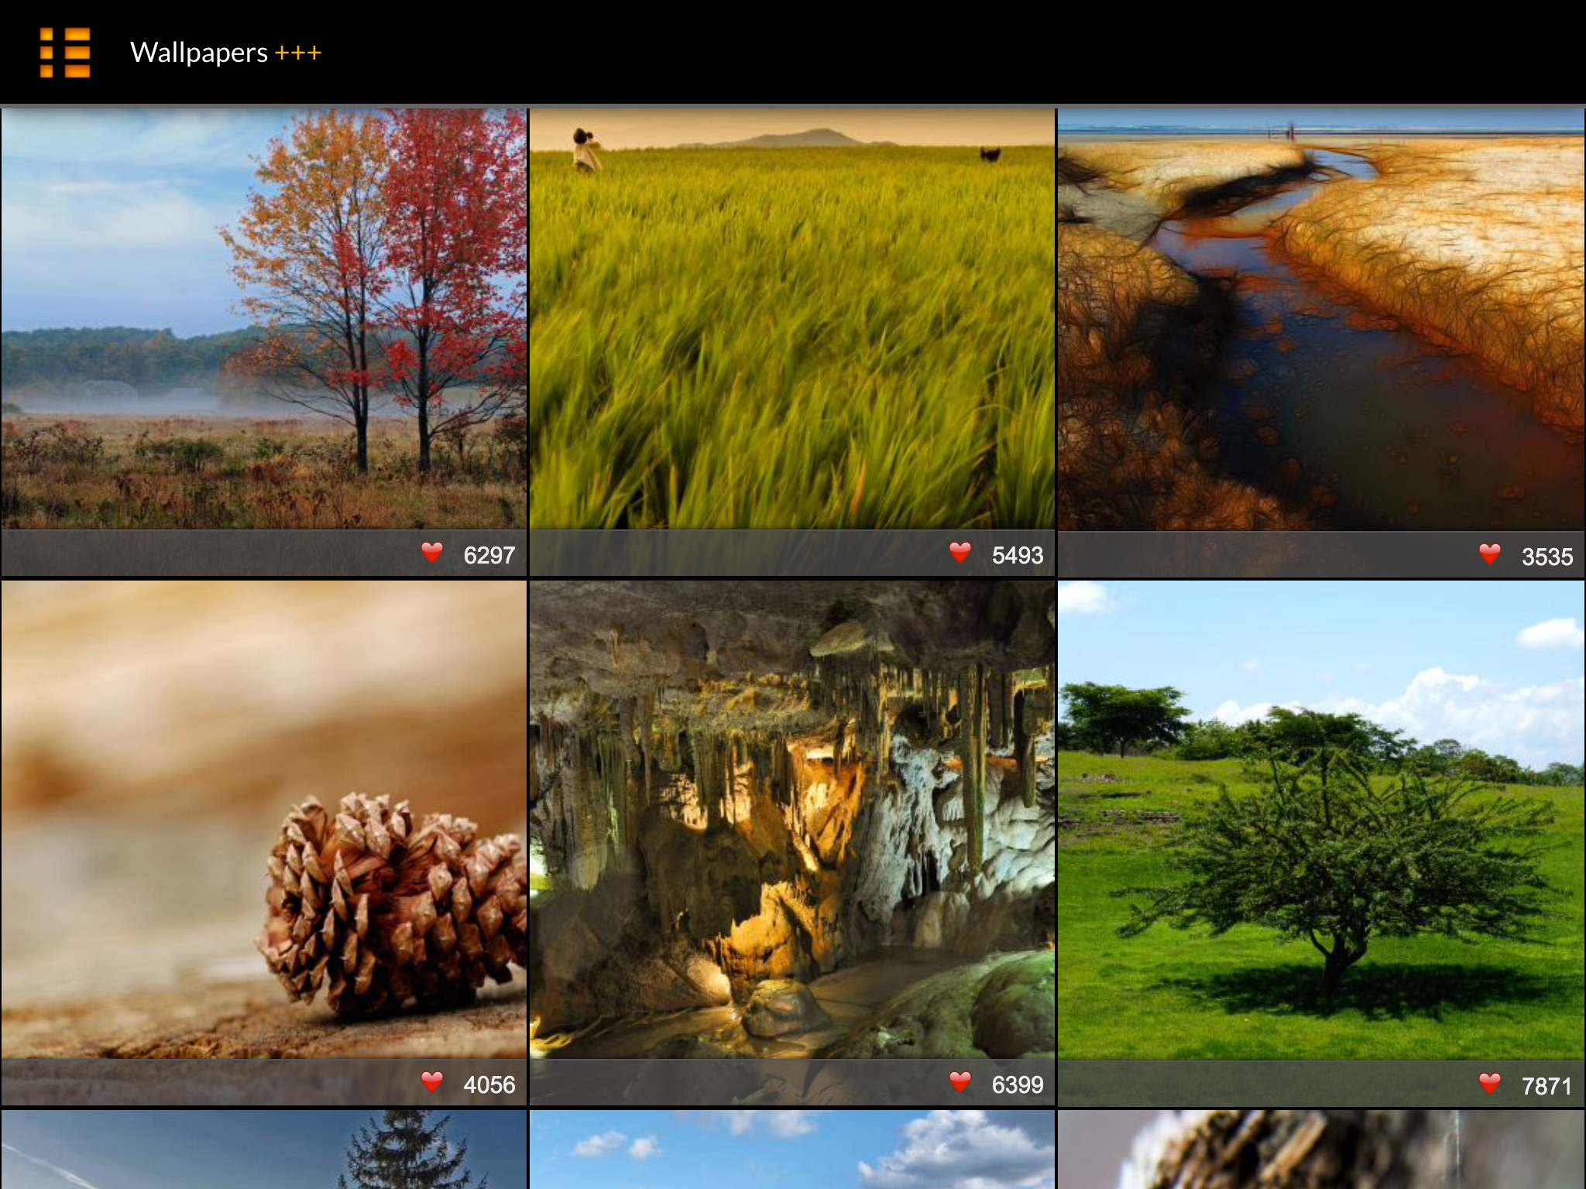Select the orange marsh river wallpaper

1321,319
